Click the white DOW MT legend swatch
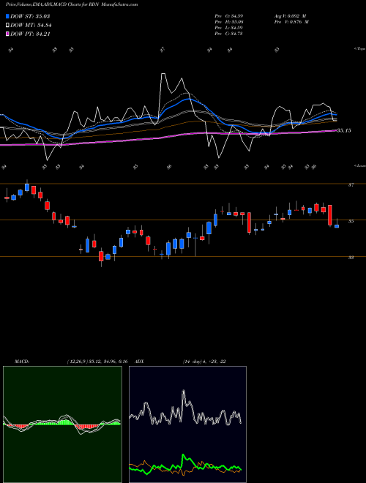Image resolution: width=366 pixels, height=483 pixels. (x=7, y=26)
